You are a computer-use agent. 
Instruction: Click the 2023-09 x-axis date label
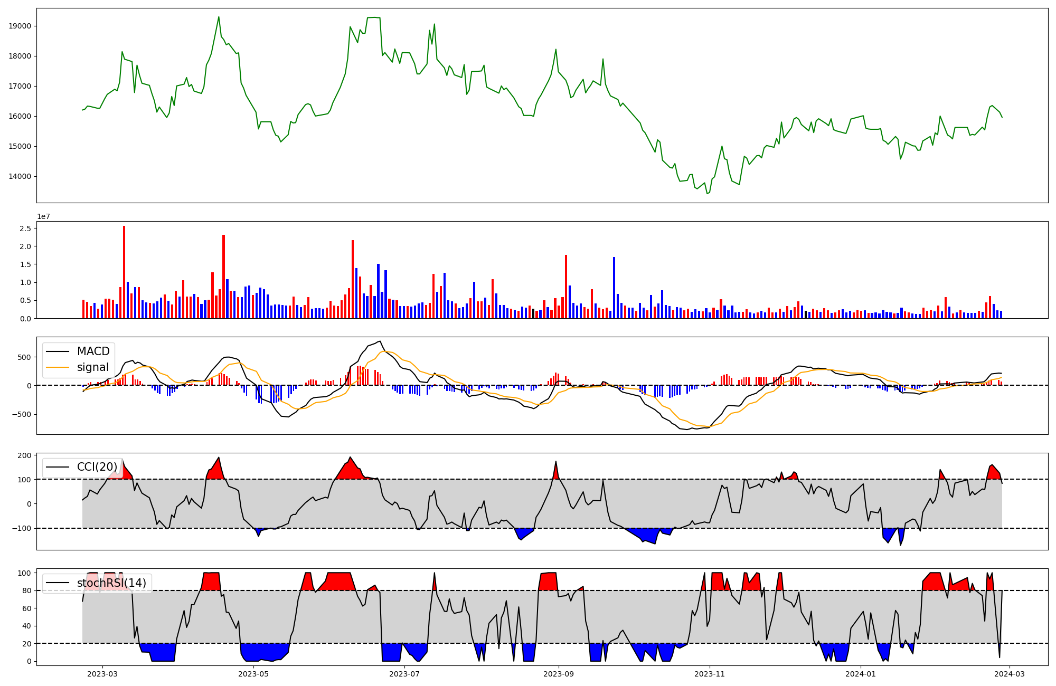coord(558,674)
